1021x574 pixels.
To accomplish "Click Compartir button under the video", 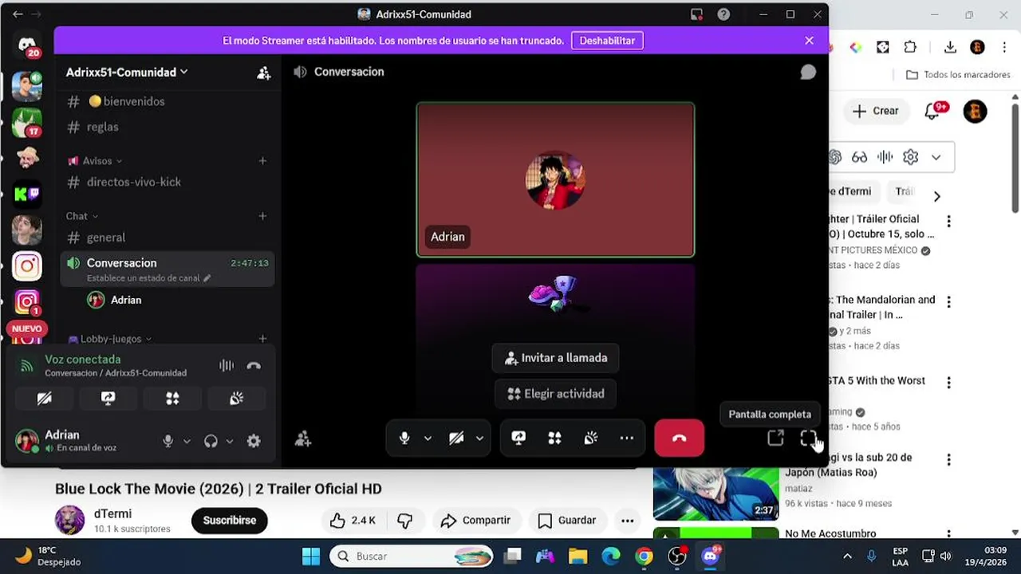I will coord(475,521).
